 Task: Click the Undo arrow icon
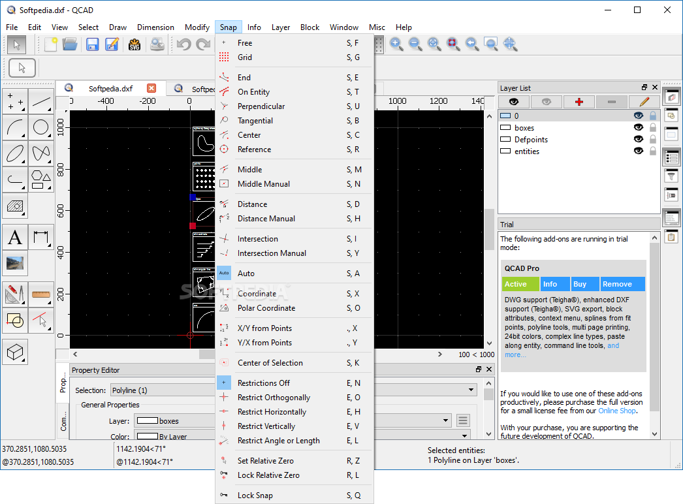click(x=184, y=44)
